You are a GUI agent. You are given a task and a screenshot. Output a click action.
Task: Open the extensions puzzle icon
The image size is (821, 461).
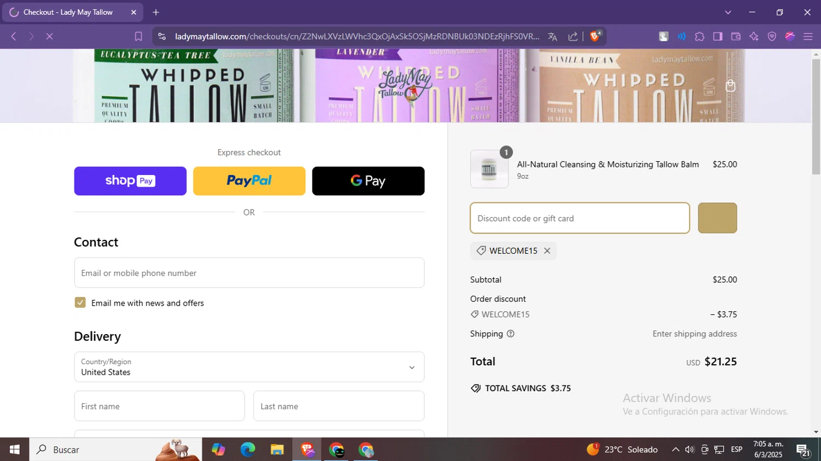click(x=699, y=37)
